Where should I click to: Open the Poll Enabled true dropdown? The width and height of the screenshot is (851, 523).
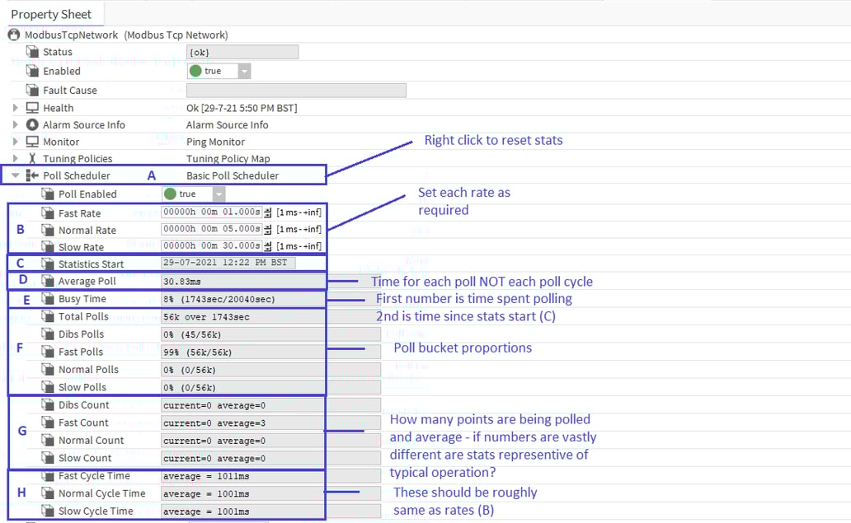[219, 194]
